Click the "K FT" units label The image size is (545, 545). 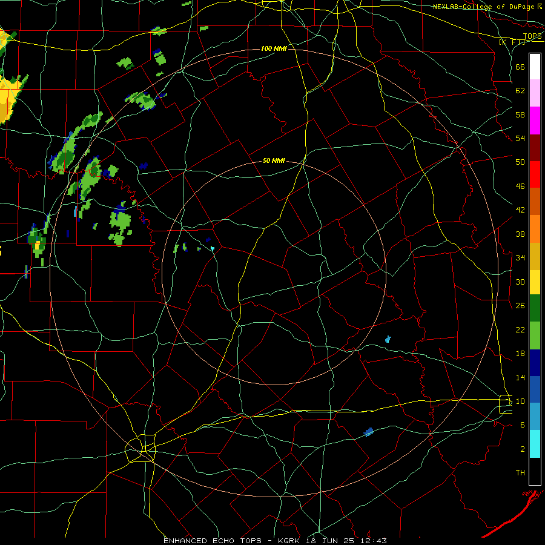point(512,42)
